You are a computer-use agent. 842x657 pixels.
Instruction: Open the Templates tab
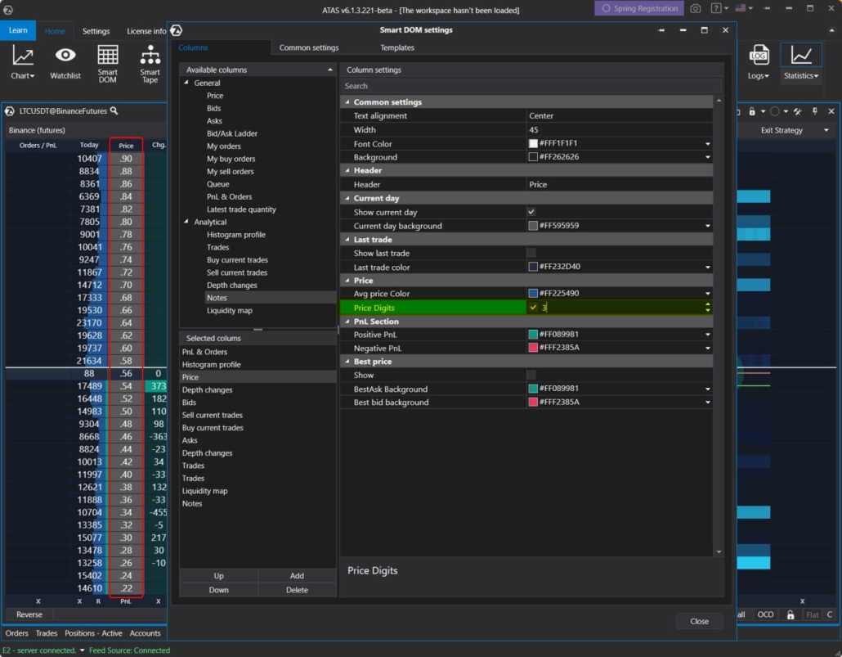[x=397, y=47]
